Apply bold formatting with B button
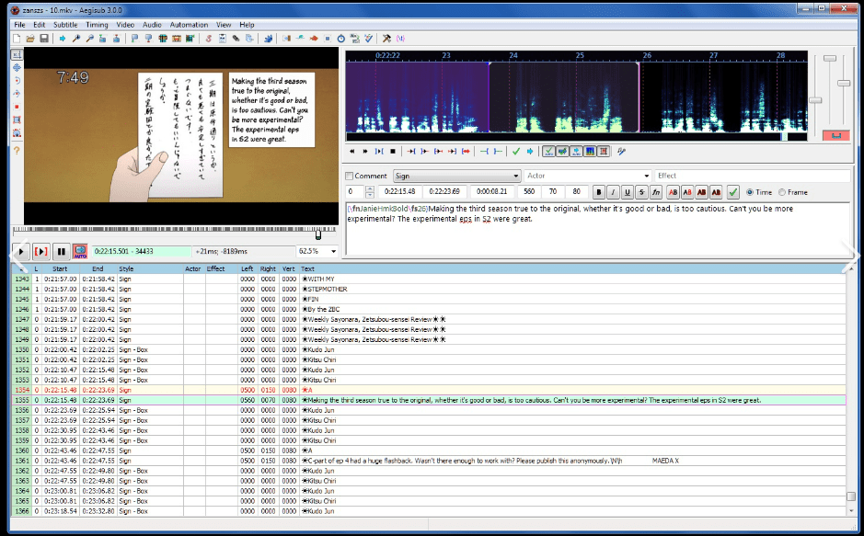864x536 pixels. click(599, 192)
